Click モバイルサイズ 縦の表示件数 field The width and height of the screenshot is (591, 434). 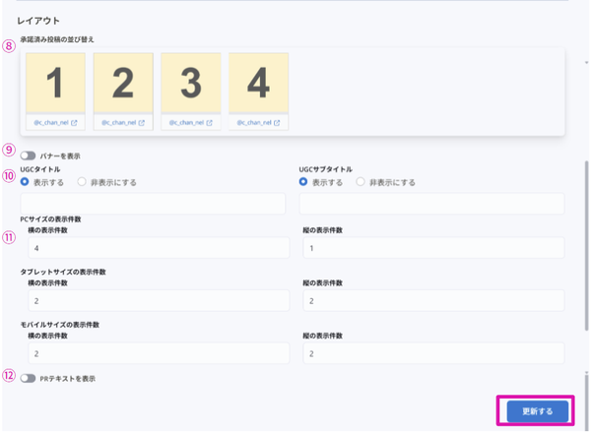(x=433, y=353)
